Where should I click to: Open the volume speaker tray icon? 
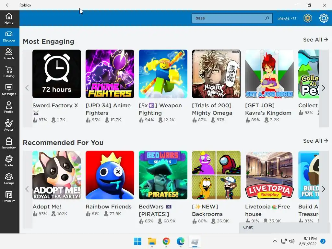[292, 241]
